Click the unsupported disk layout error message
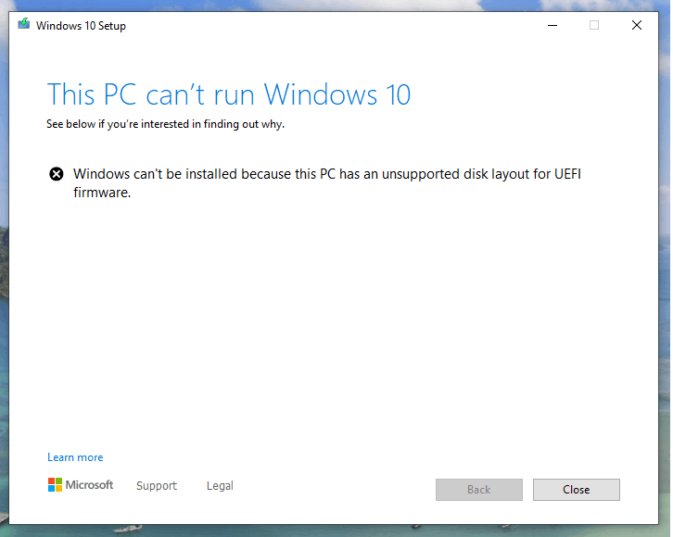The height and width of the screenshot is (537, 673). click(x=327, y=183)
